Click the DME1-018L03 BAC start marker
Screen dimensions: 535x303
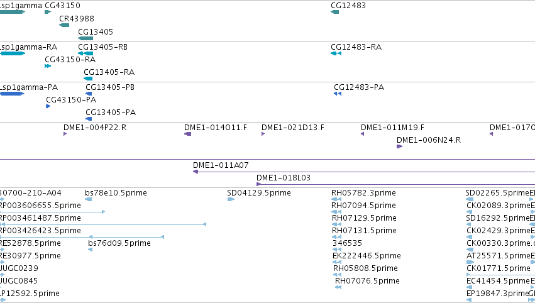(x=258, y=184)
